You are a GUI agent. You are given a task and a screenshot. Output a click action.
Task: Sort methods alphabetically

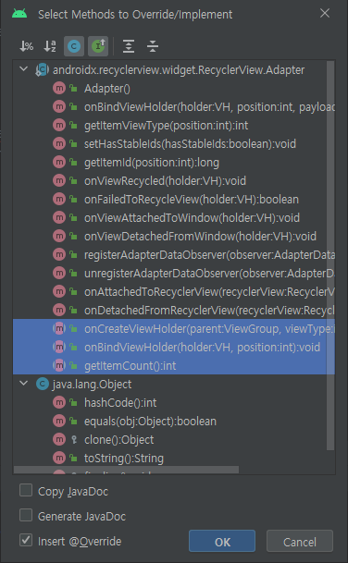pos(50,46)
